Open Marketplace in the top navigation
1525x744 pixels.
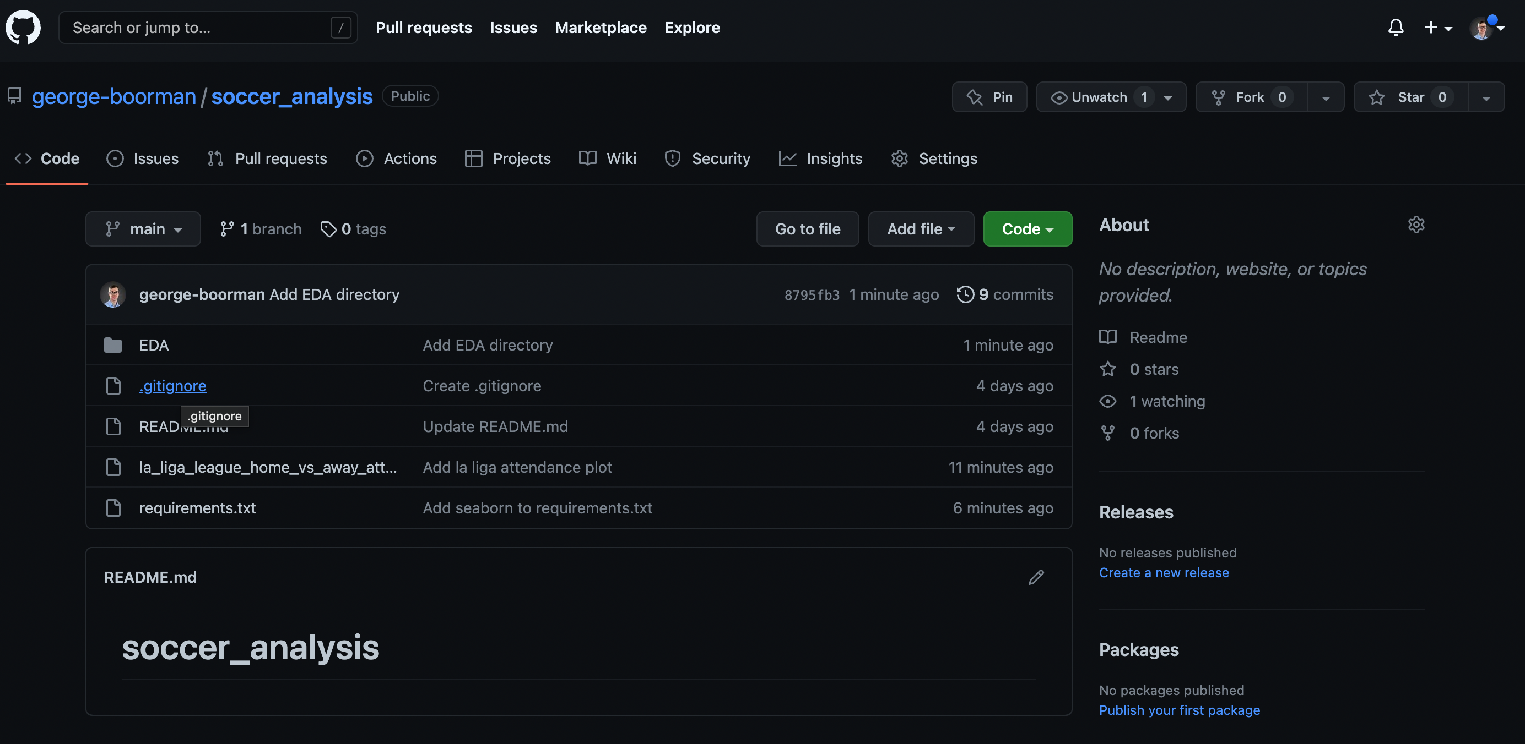601,27
